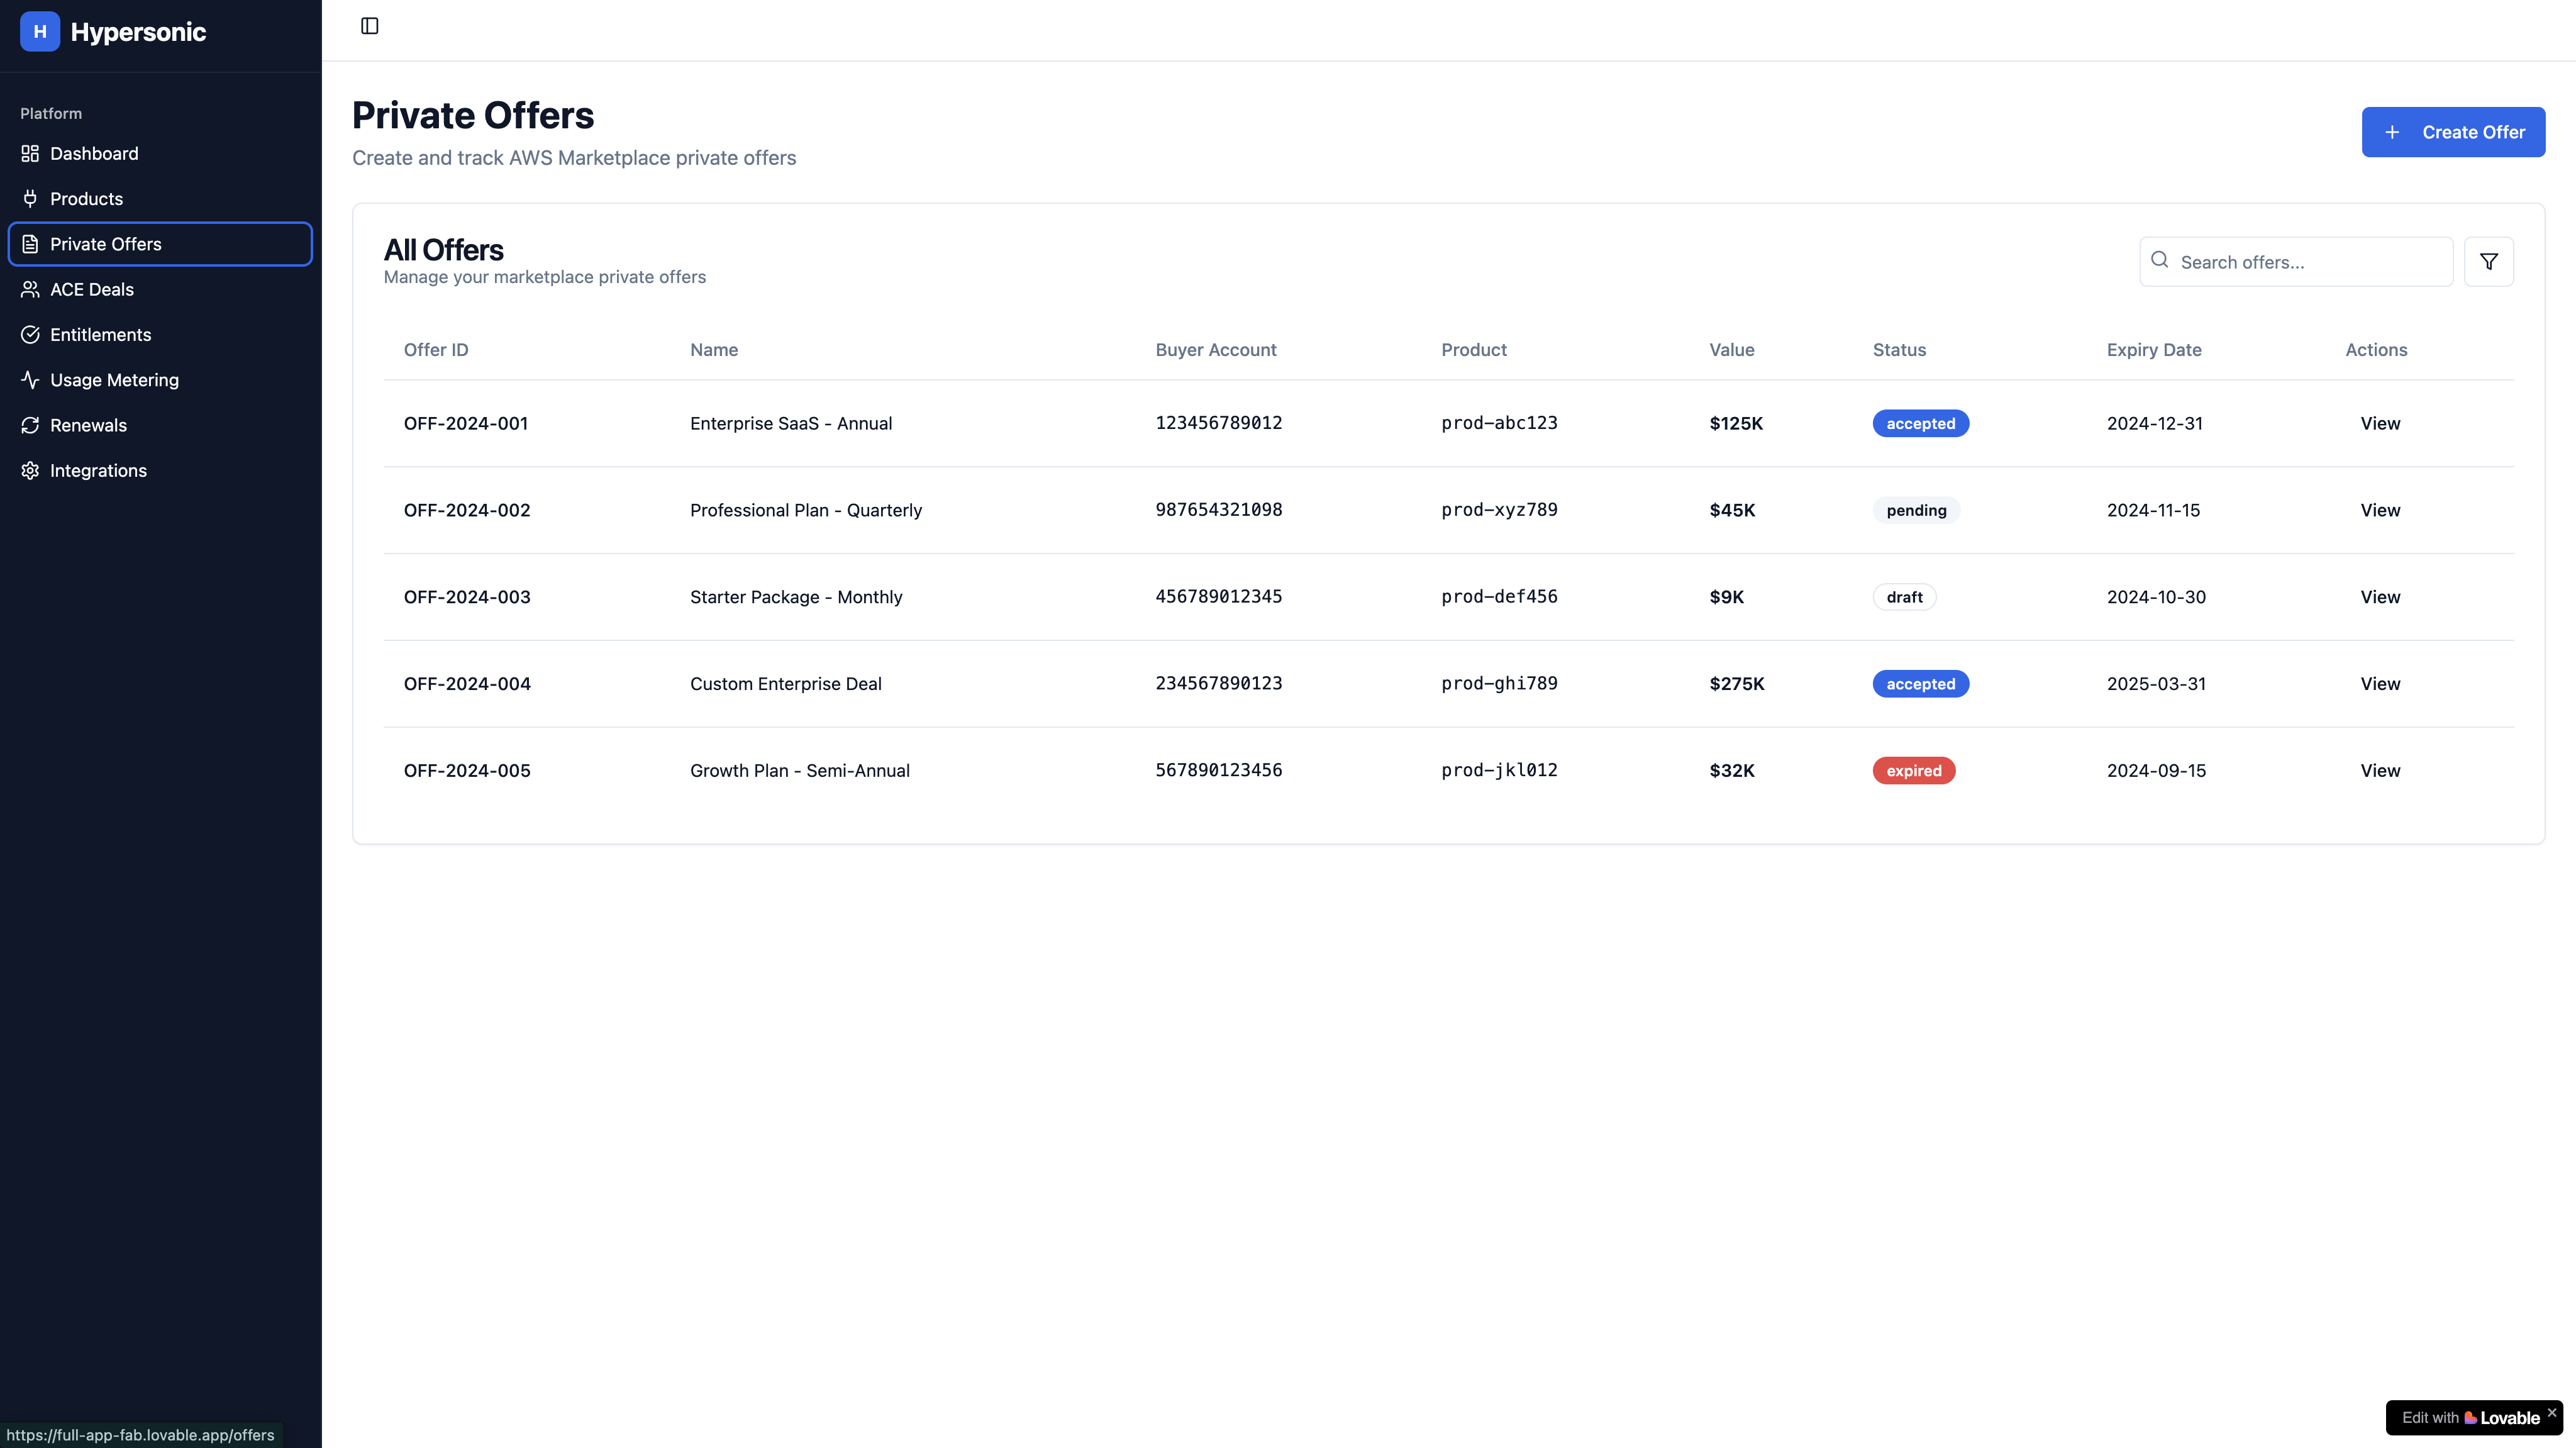Click the Usage Metering activity icon
This screenshot has height=1448, width=2576.
coord(30,380)
